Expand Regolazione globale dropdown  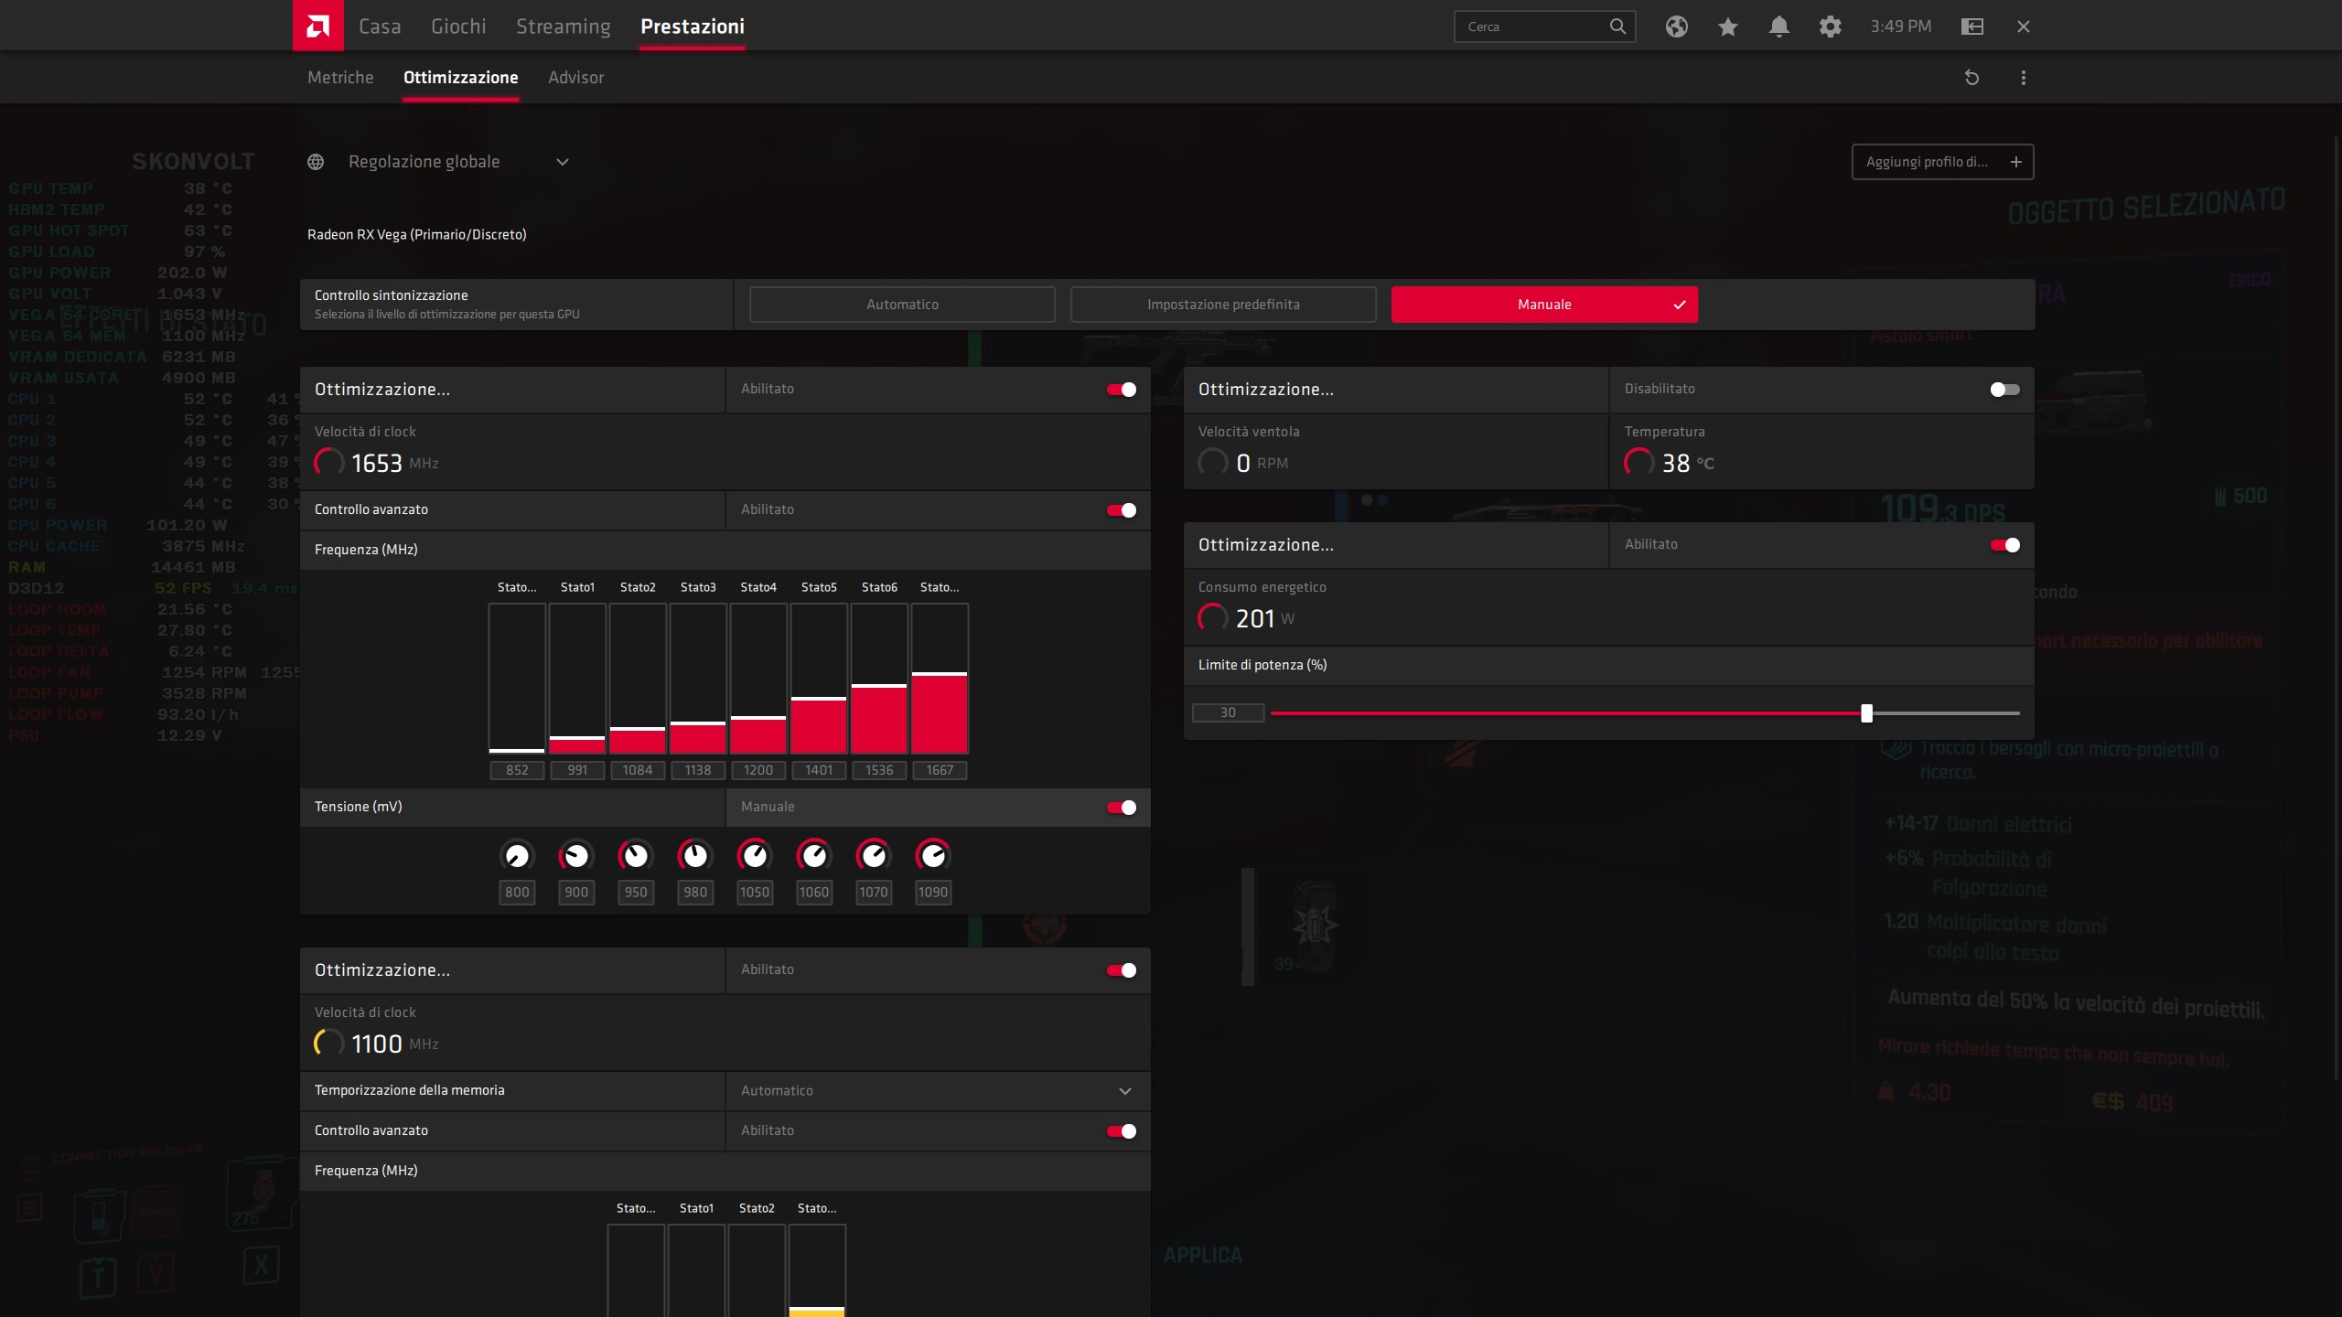click(563, 162)
